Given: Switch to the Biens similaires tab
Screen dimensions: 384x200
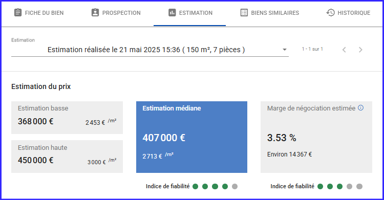Looking at the screenshot, I should [x=270, y=13].
